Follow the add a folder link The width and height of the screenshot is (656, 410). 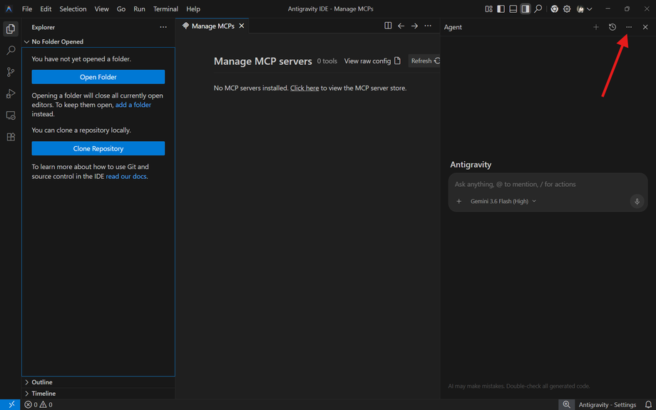pyautogui.click(x=133, y=105)
